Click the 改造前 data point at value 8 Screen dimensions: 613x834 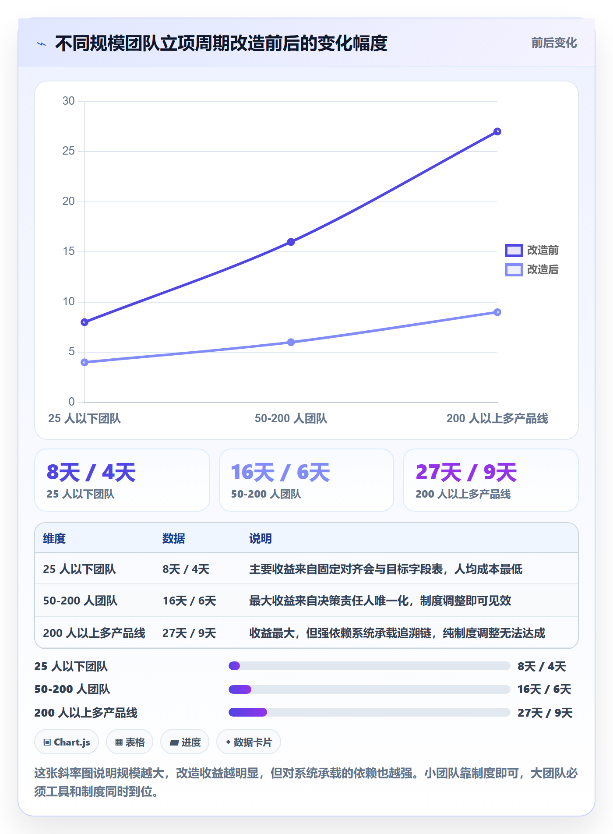point(85,322)
